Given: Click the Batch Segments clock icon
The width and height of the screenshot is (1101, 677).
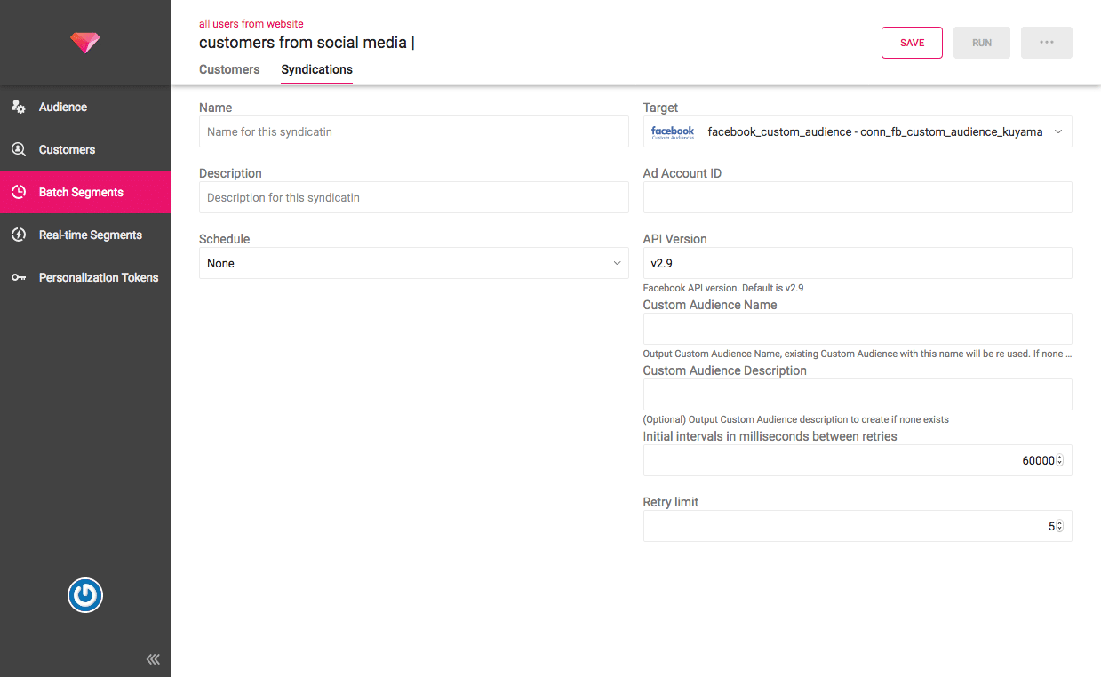Looking at the screenshot, I should point(19,192).
